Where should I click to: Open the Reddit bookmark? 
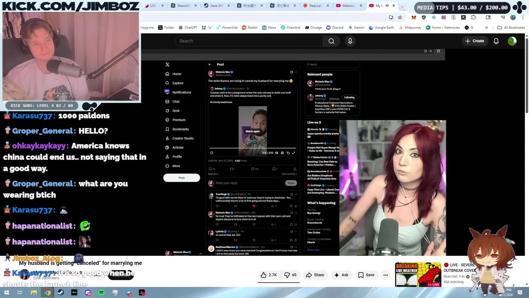pos(250,28)
